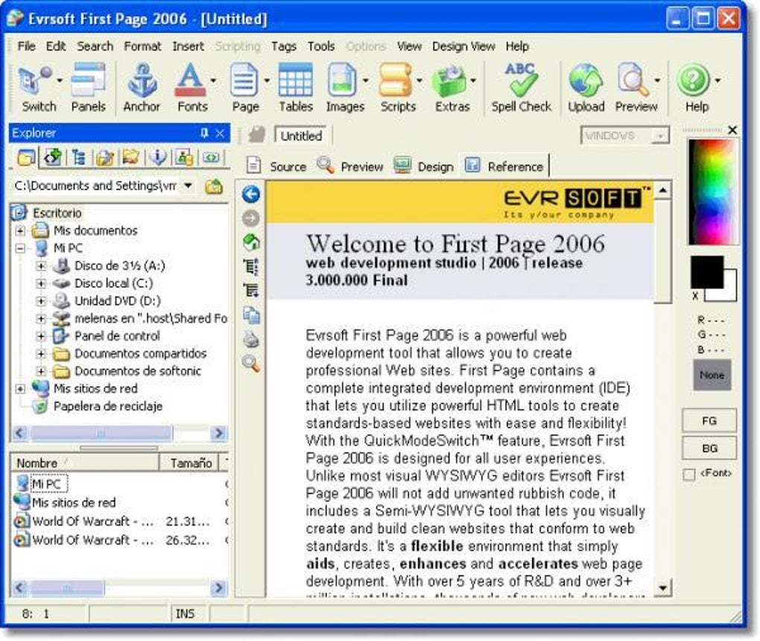The height and width of the screenshot is (641, 760).
Task: Expand Mis sitios de red node
Action: [20, 389]
